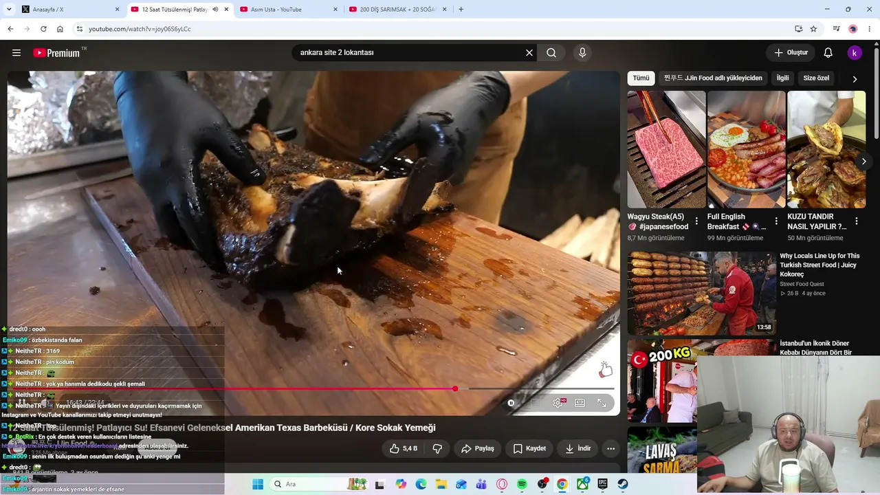The height and width of the screenshot is (495, 880).
Task: Bookmark this page with the star
Action: click(813, 29)
